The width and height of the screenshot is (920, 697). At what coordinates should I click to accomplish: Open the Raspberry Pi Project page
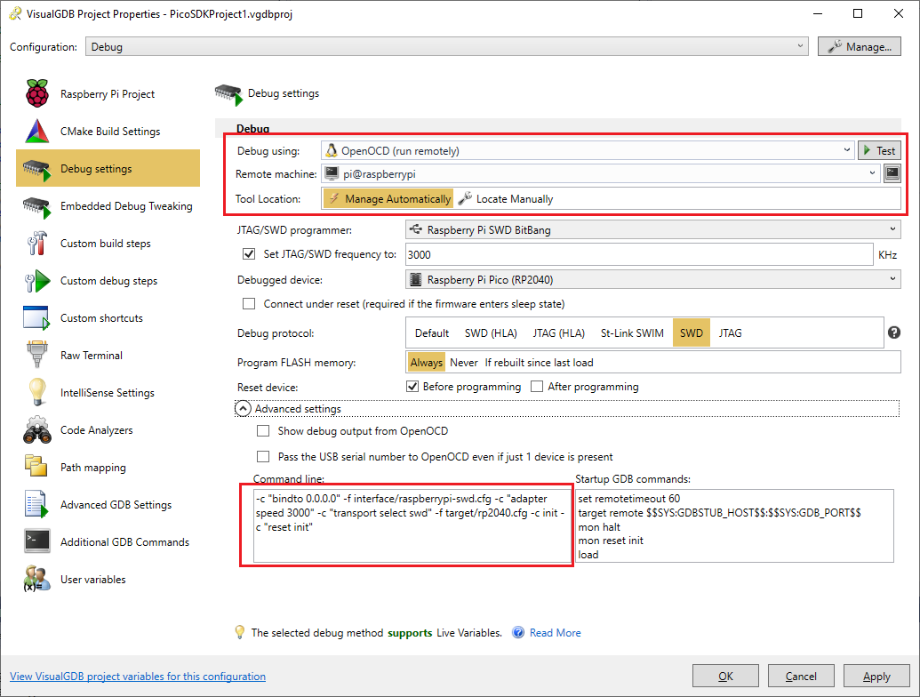[x=108, y=94]
